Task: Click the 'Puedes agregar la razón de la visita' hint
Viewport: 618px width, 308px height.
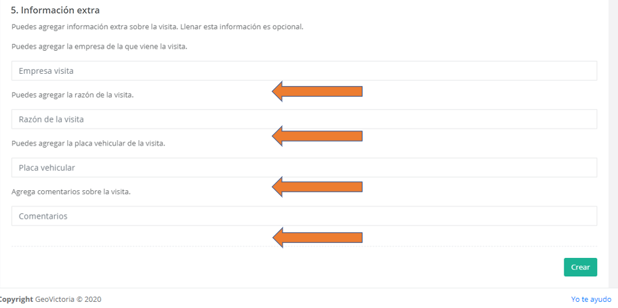Action: (73, 95)
